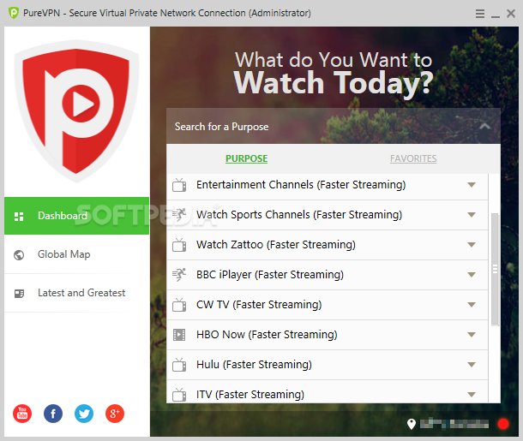
Task: Select Watch Zattoo (Faster Streaming)
Action: point(328,245)
